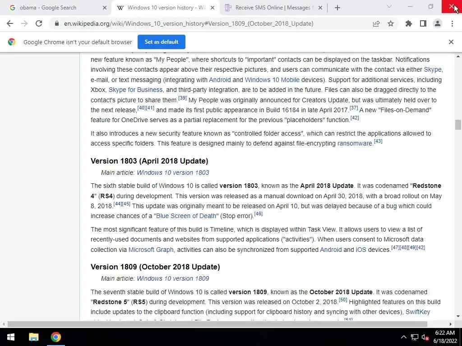Click citation reference 46
This screenshot has width=462, height=346.
[259, 214]
